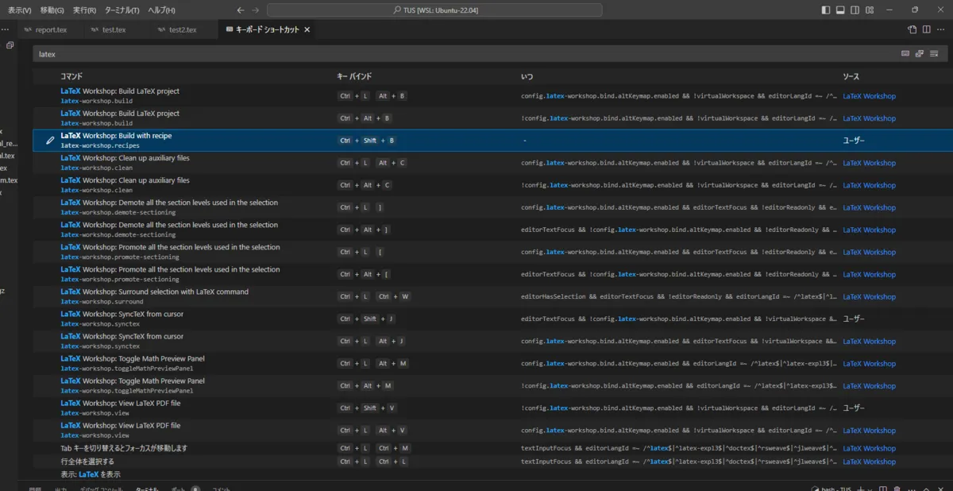Click the Sort by Precedence icon
This screenshot has width=953, height=491.
click(919, 54)
